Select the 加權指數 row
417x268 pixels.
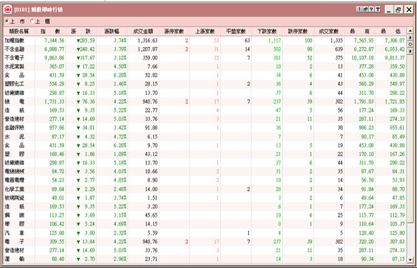[205, 40]
